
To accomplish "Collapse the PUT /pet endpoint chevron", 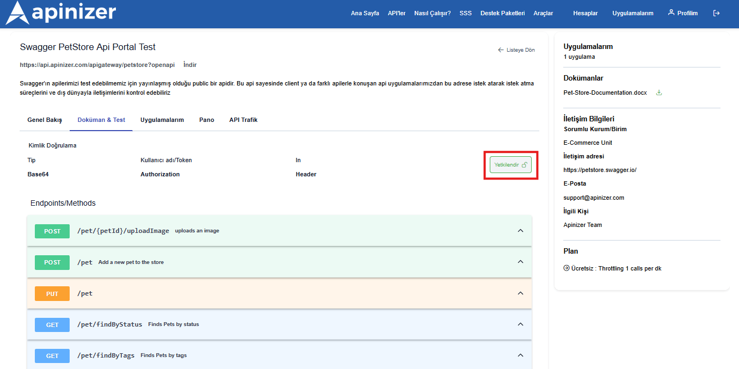I will coord(520,293).
